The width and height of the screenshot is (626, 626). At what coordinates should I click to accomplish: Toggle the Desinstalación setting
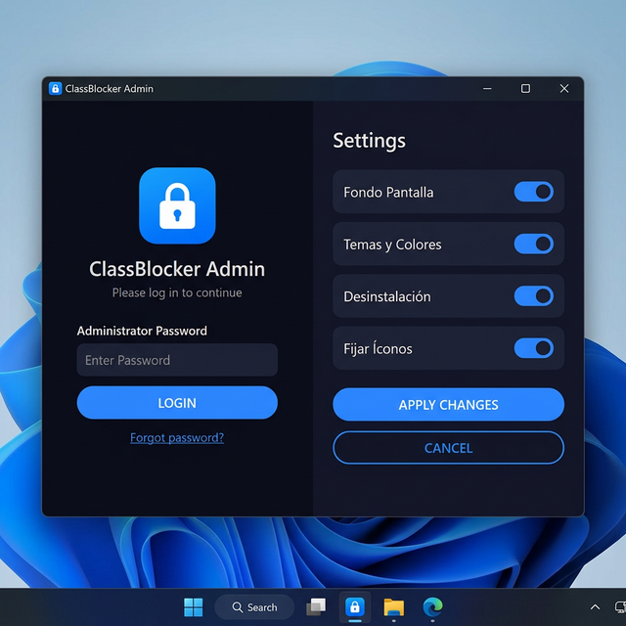tap(533, 296)
